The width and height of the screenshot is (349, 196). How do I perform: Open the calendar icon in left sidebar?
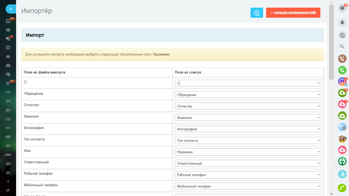click(8, 47)
